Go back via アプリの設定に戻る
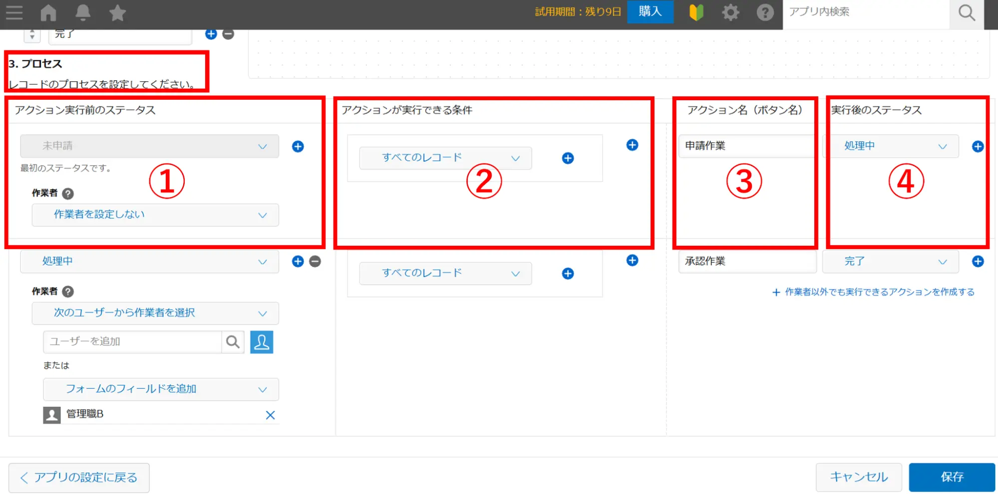This screenshot has width=998, height=494. coord(79,478)
